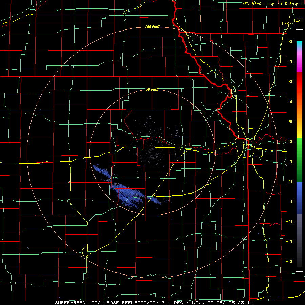Click the "20" value on the dBZ scale

click(291, 161)
